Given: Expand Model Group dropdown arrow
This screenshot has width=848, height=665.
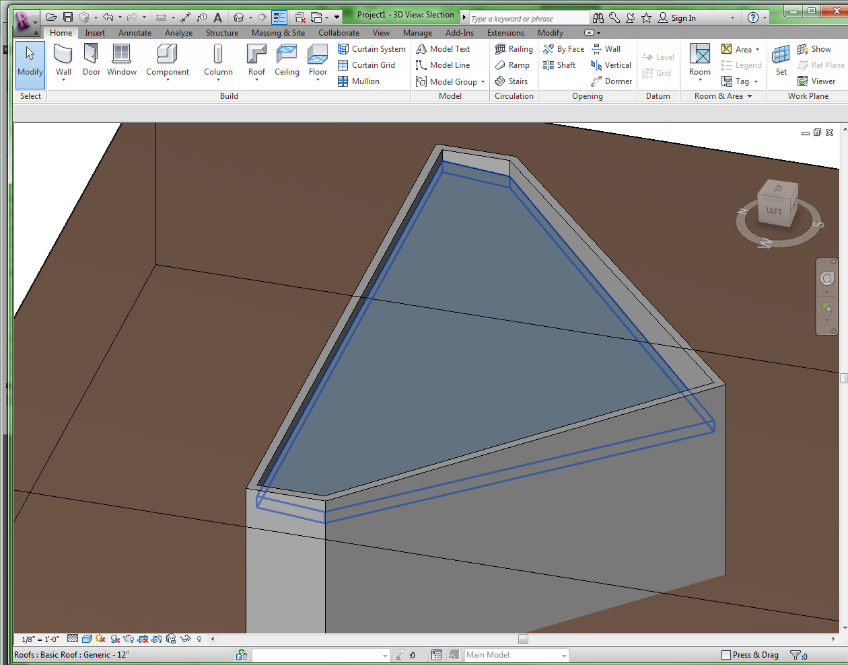Looking at the screenshot, I should pos(483,82).
